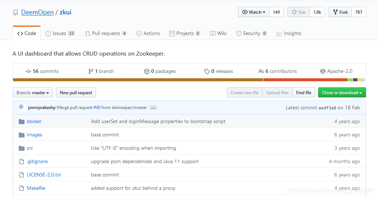Open the Watch dropdown button

(254, 12)
